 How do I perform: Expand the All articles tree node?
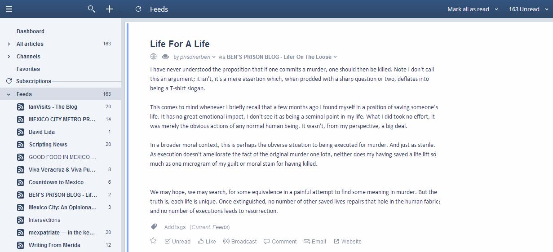click(9, 44)
